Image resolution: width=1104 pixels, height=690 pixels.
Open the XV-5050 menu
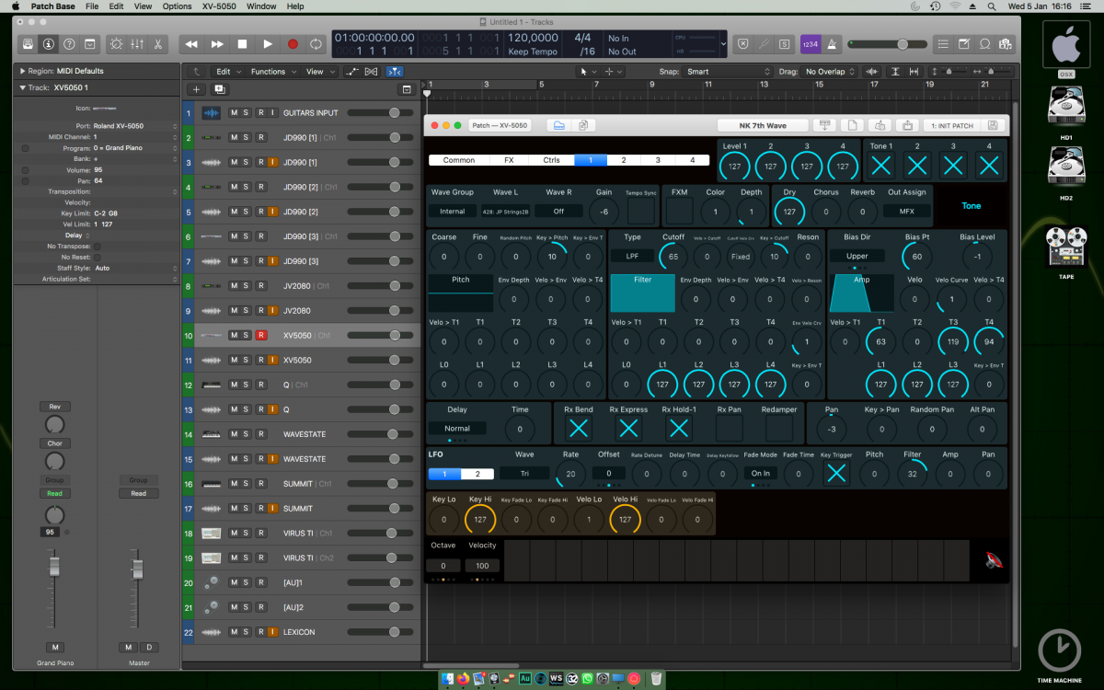tap(220, 6)
